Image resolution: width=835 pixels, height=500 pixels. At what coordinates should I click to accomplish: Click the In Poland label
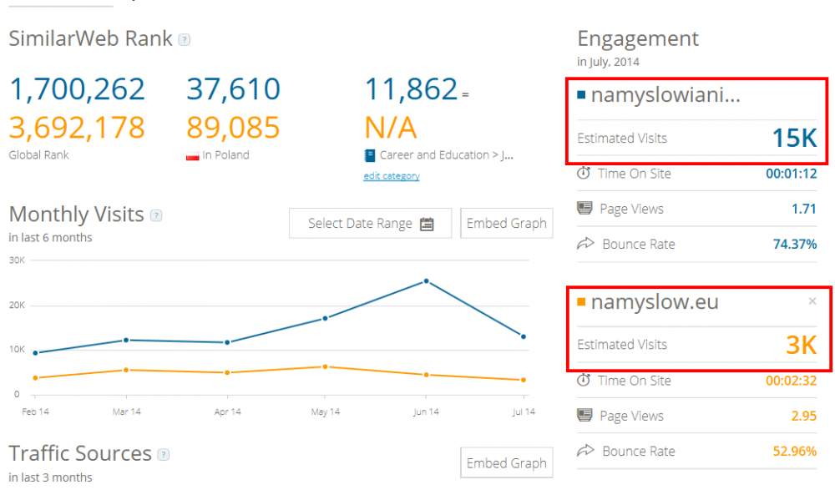(x=225, y=155)
